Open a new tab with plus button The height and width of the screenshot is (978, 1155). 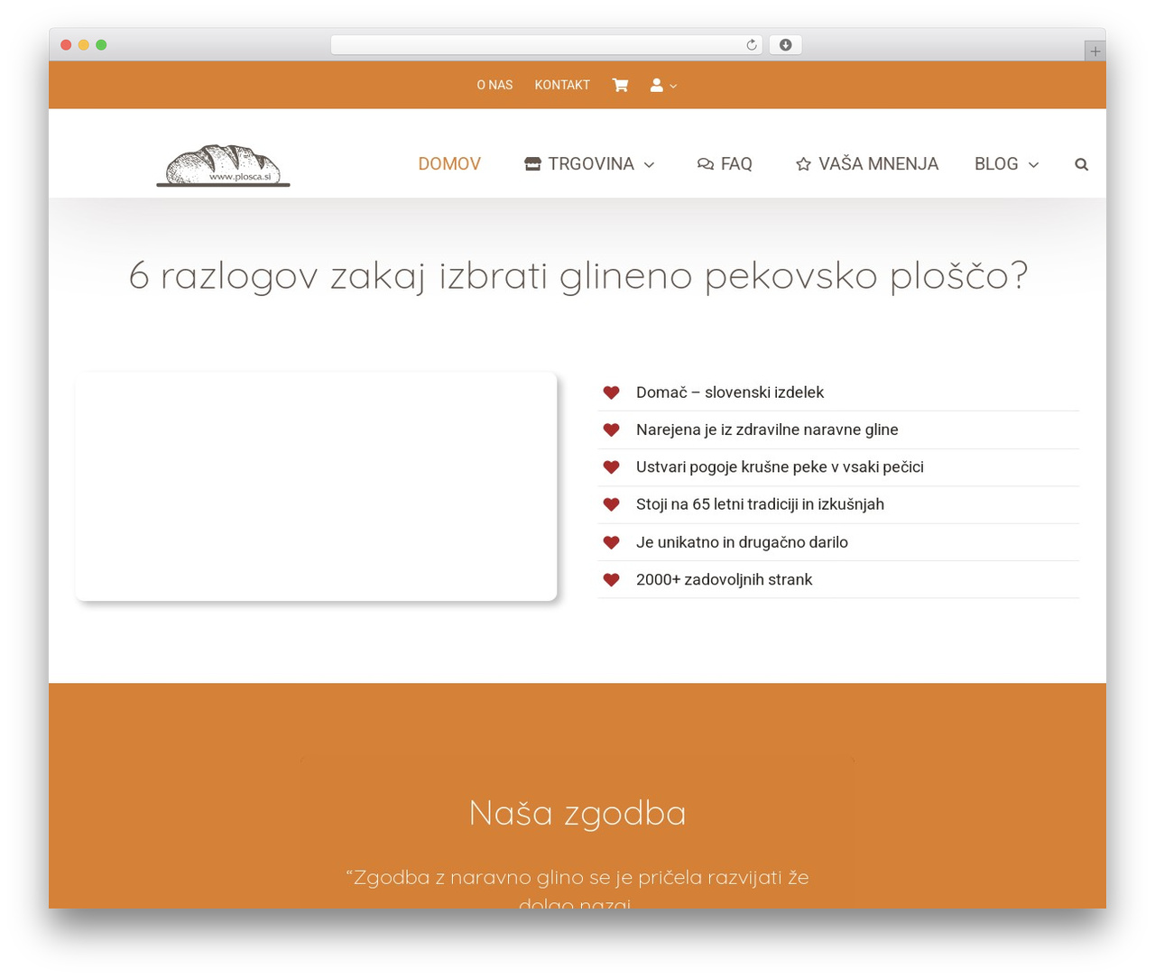pyautogui.click(x=1095, y=51)
